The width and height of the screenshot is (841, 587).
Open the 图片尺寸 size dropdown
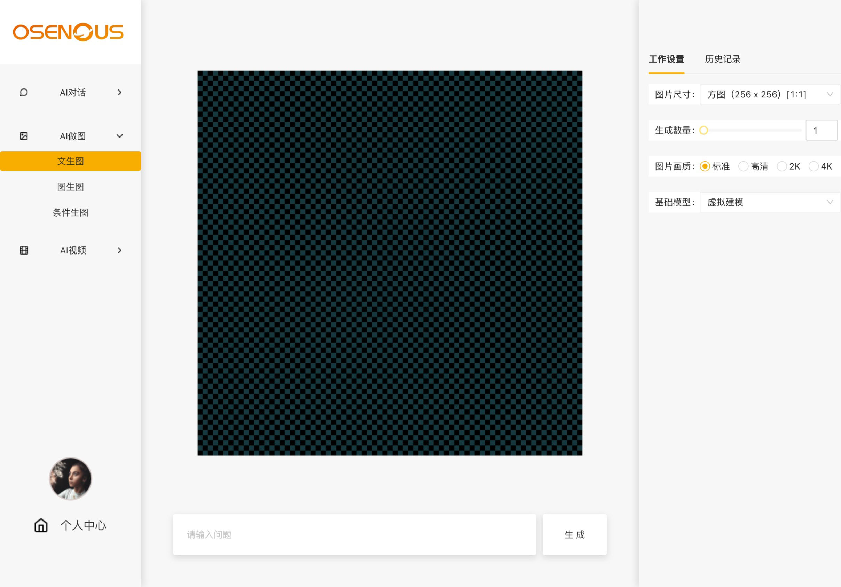pos(770,95)
